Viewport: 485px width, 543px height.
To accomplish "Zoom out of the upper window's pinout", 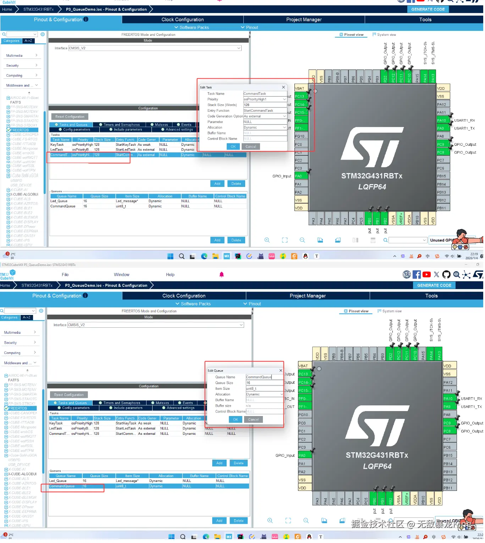I will tap(303, 241).
